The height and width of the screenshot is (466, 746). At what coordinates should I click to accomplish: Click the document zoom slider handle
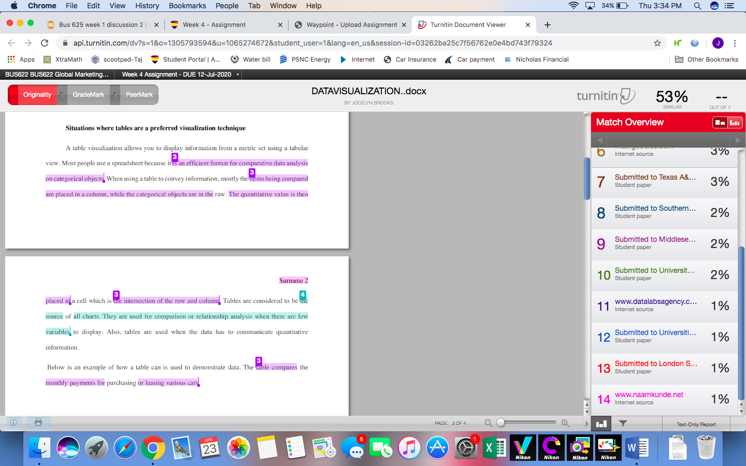pyautogui.click(x=500, y=423)
